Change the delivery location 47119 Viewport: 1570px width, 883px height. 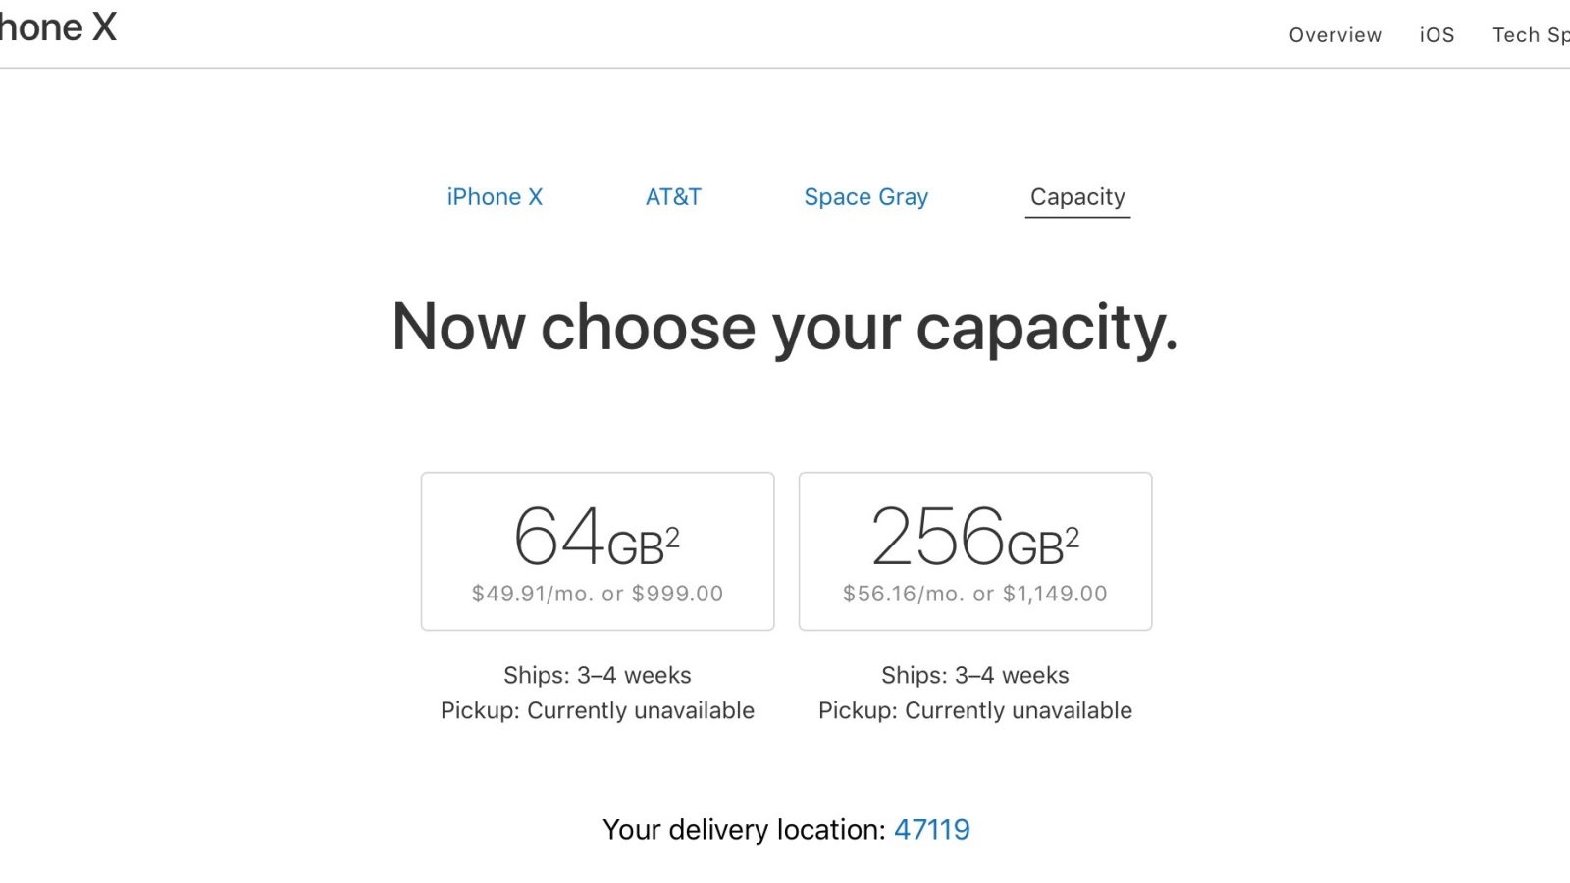931,829
